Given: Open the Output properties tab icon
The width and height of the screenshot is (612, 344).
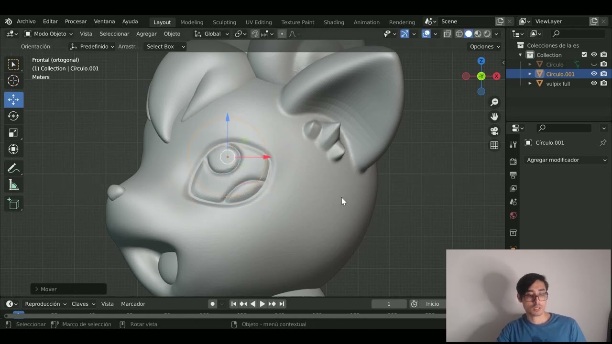Looking at the screenshot, I should pos(513,175).
